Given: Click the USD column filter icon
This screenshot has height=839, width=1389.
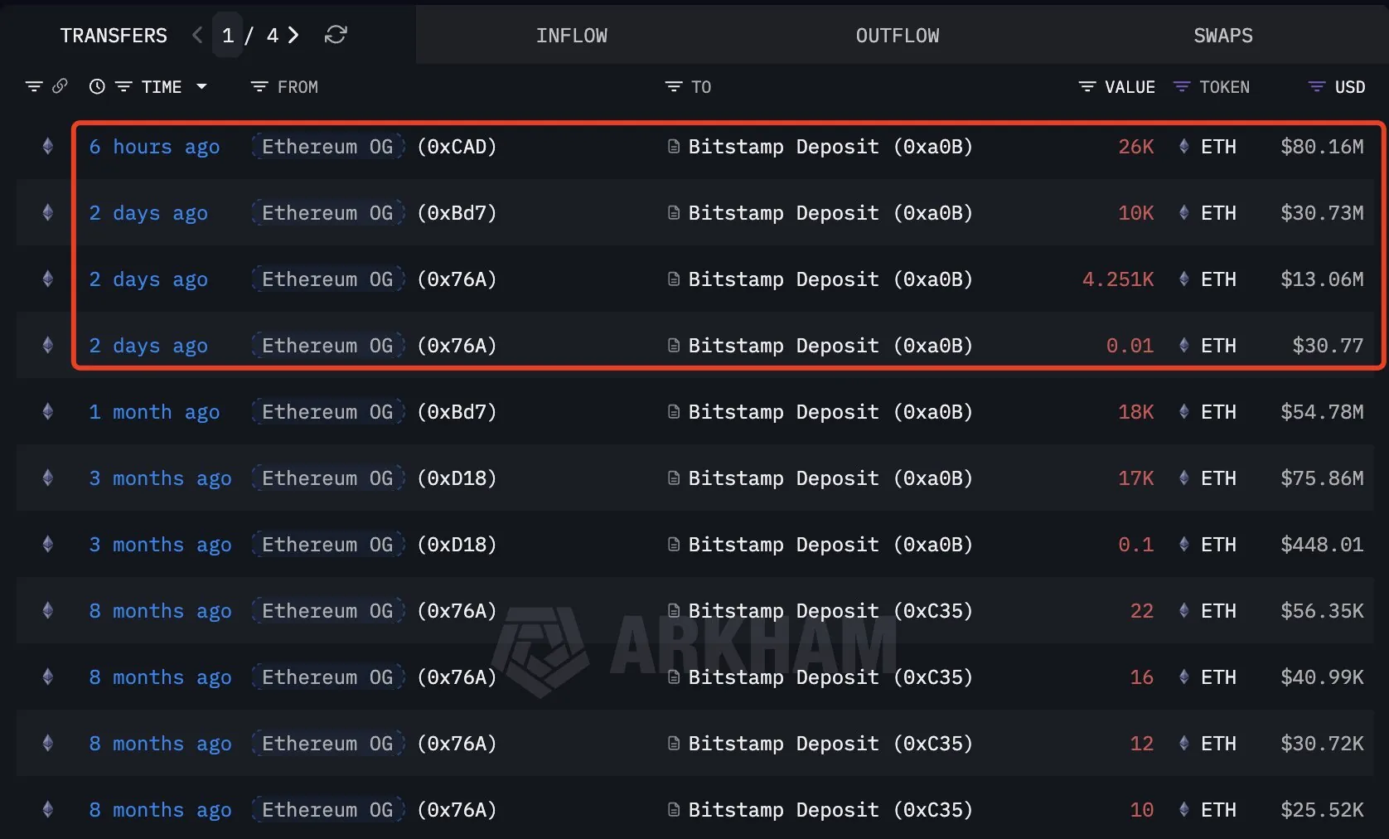Looking at the screenshot, I should [1316, 87].
